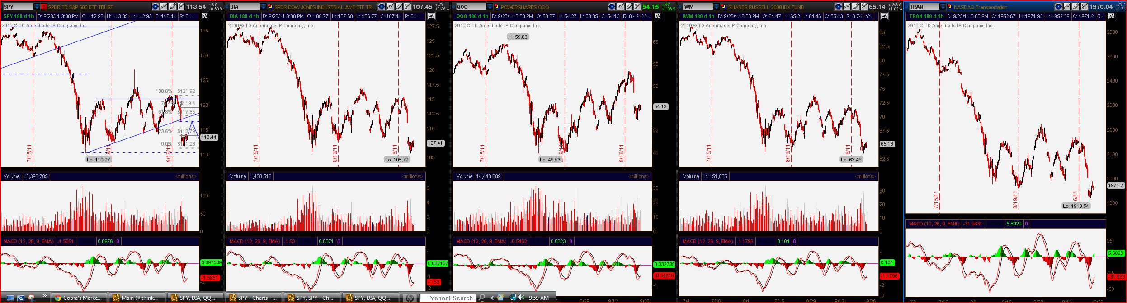Image resolution: width=1127 pixels, height=303 pixels.
Task: Open the globe icon on SPY chart
Action: pyautogui.click(x=155, y=7)
